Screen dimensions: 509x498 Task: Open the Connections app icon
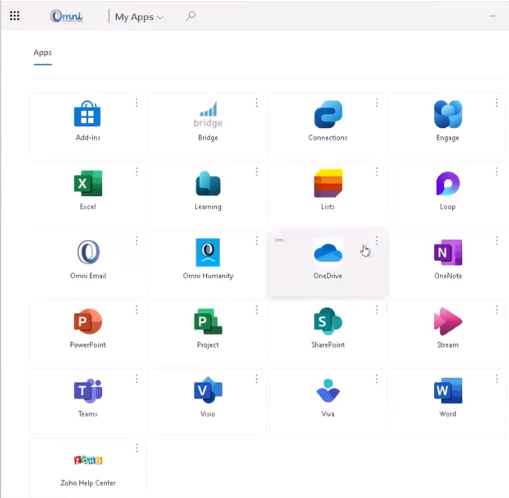328,114
